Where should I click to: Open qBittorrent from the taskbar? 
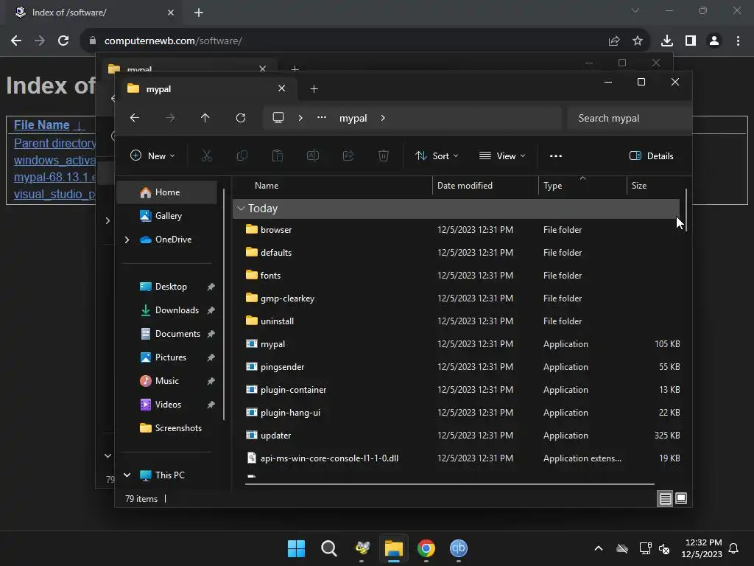(x=459, y=548)
